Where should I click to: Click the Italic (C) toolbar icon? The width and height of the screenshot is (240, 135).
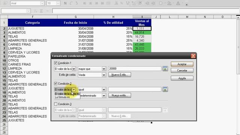(x=71, y=3)
